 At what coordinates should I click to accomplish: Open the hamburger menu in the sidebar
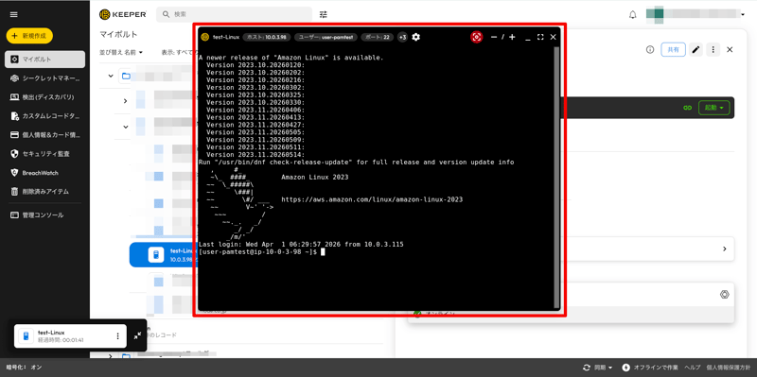tap(14, 14)
